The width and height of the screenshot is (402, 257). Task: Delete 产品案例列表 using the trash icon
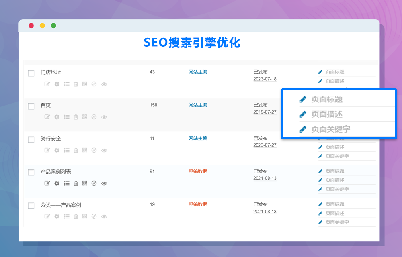[x=76, y=183]
